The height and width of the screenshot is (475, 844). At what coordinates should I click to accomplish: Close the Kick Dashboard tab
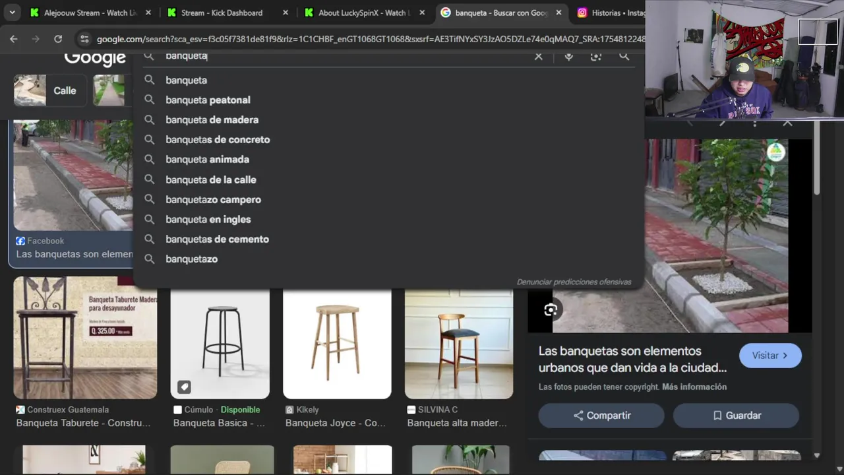(x=286, y=13)
